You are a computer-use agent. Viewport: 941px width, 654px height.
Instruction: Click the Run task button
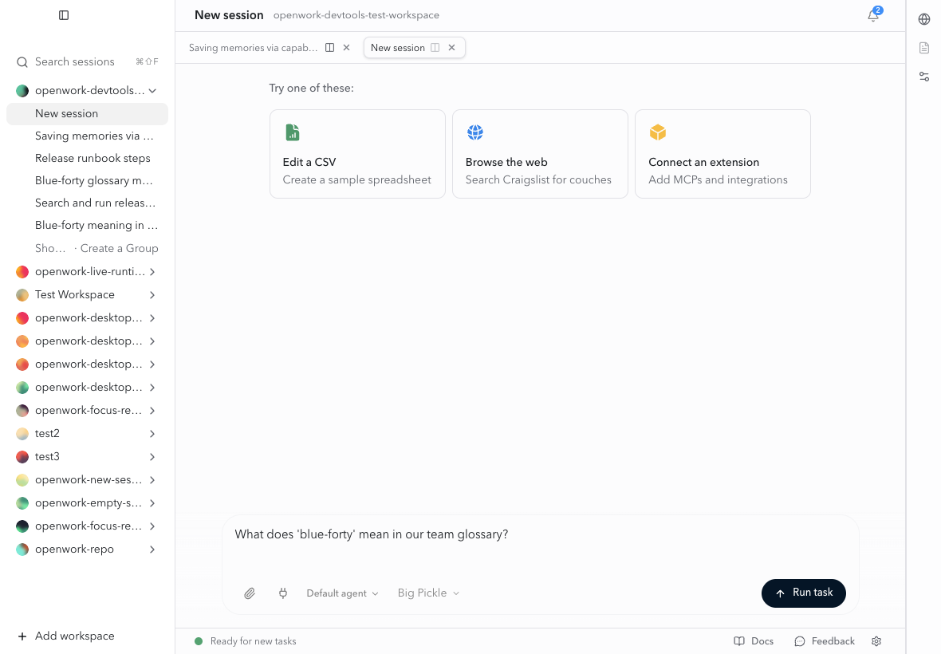coord(804,593)
